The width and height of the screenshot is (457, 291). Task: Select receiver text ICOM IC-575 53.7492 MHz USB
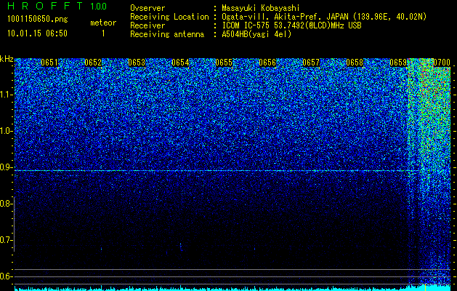[x=291, y=25]
